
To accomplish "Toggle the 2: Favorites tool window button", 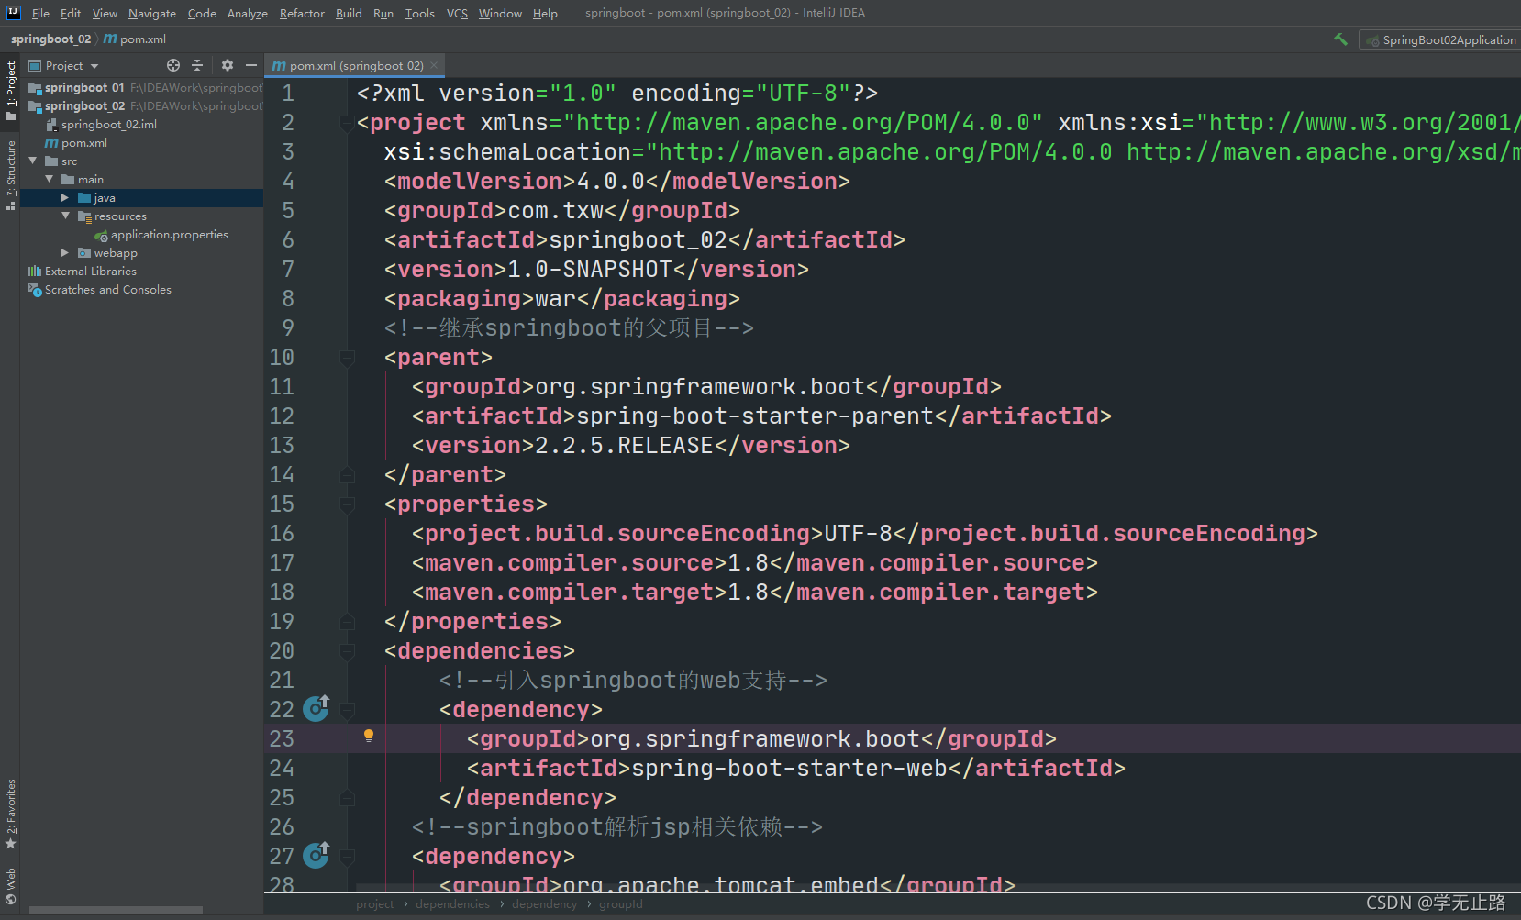I will 10,814.
